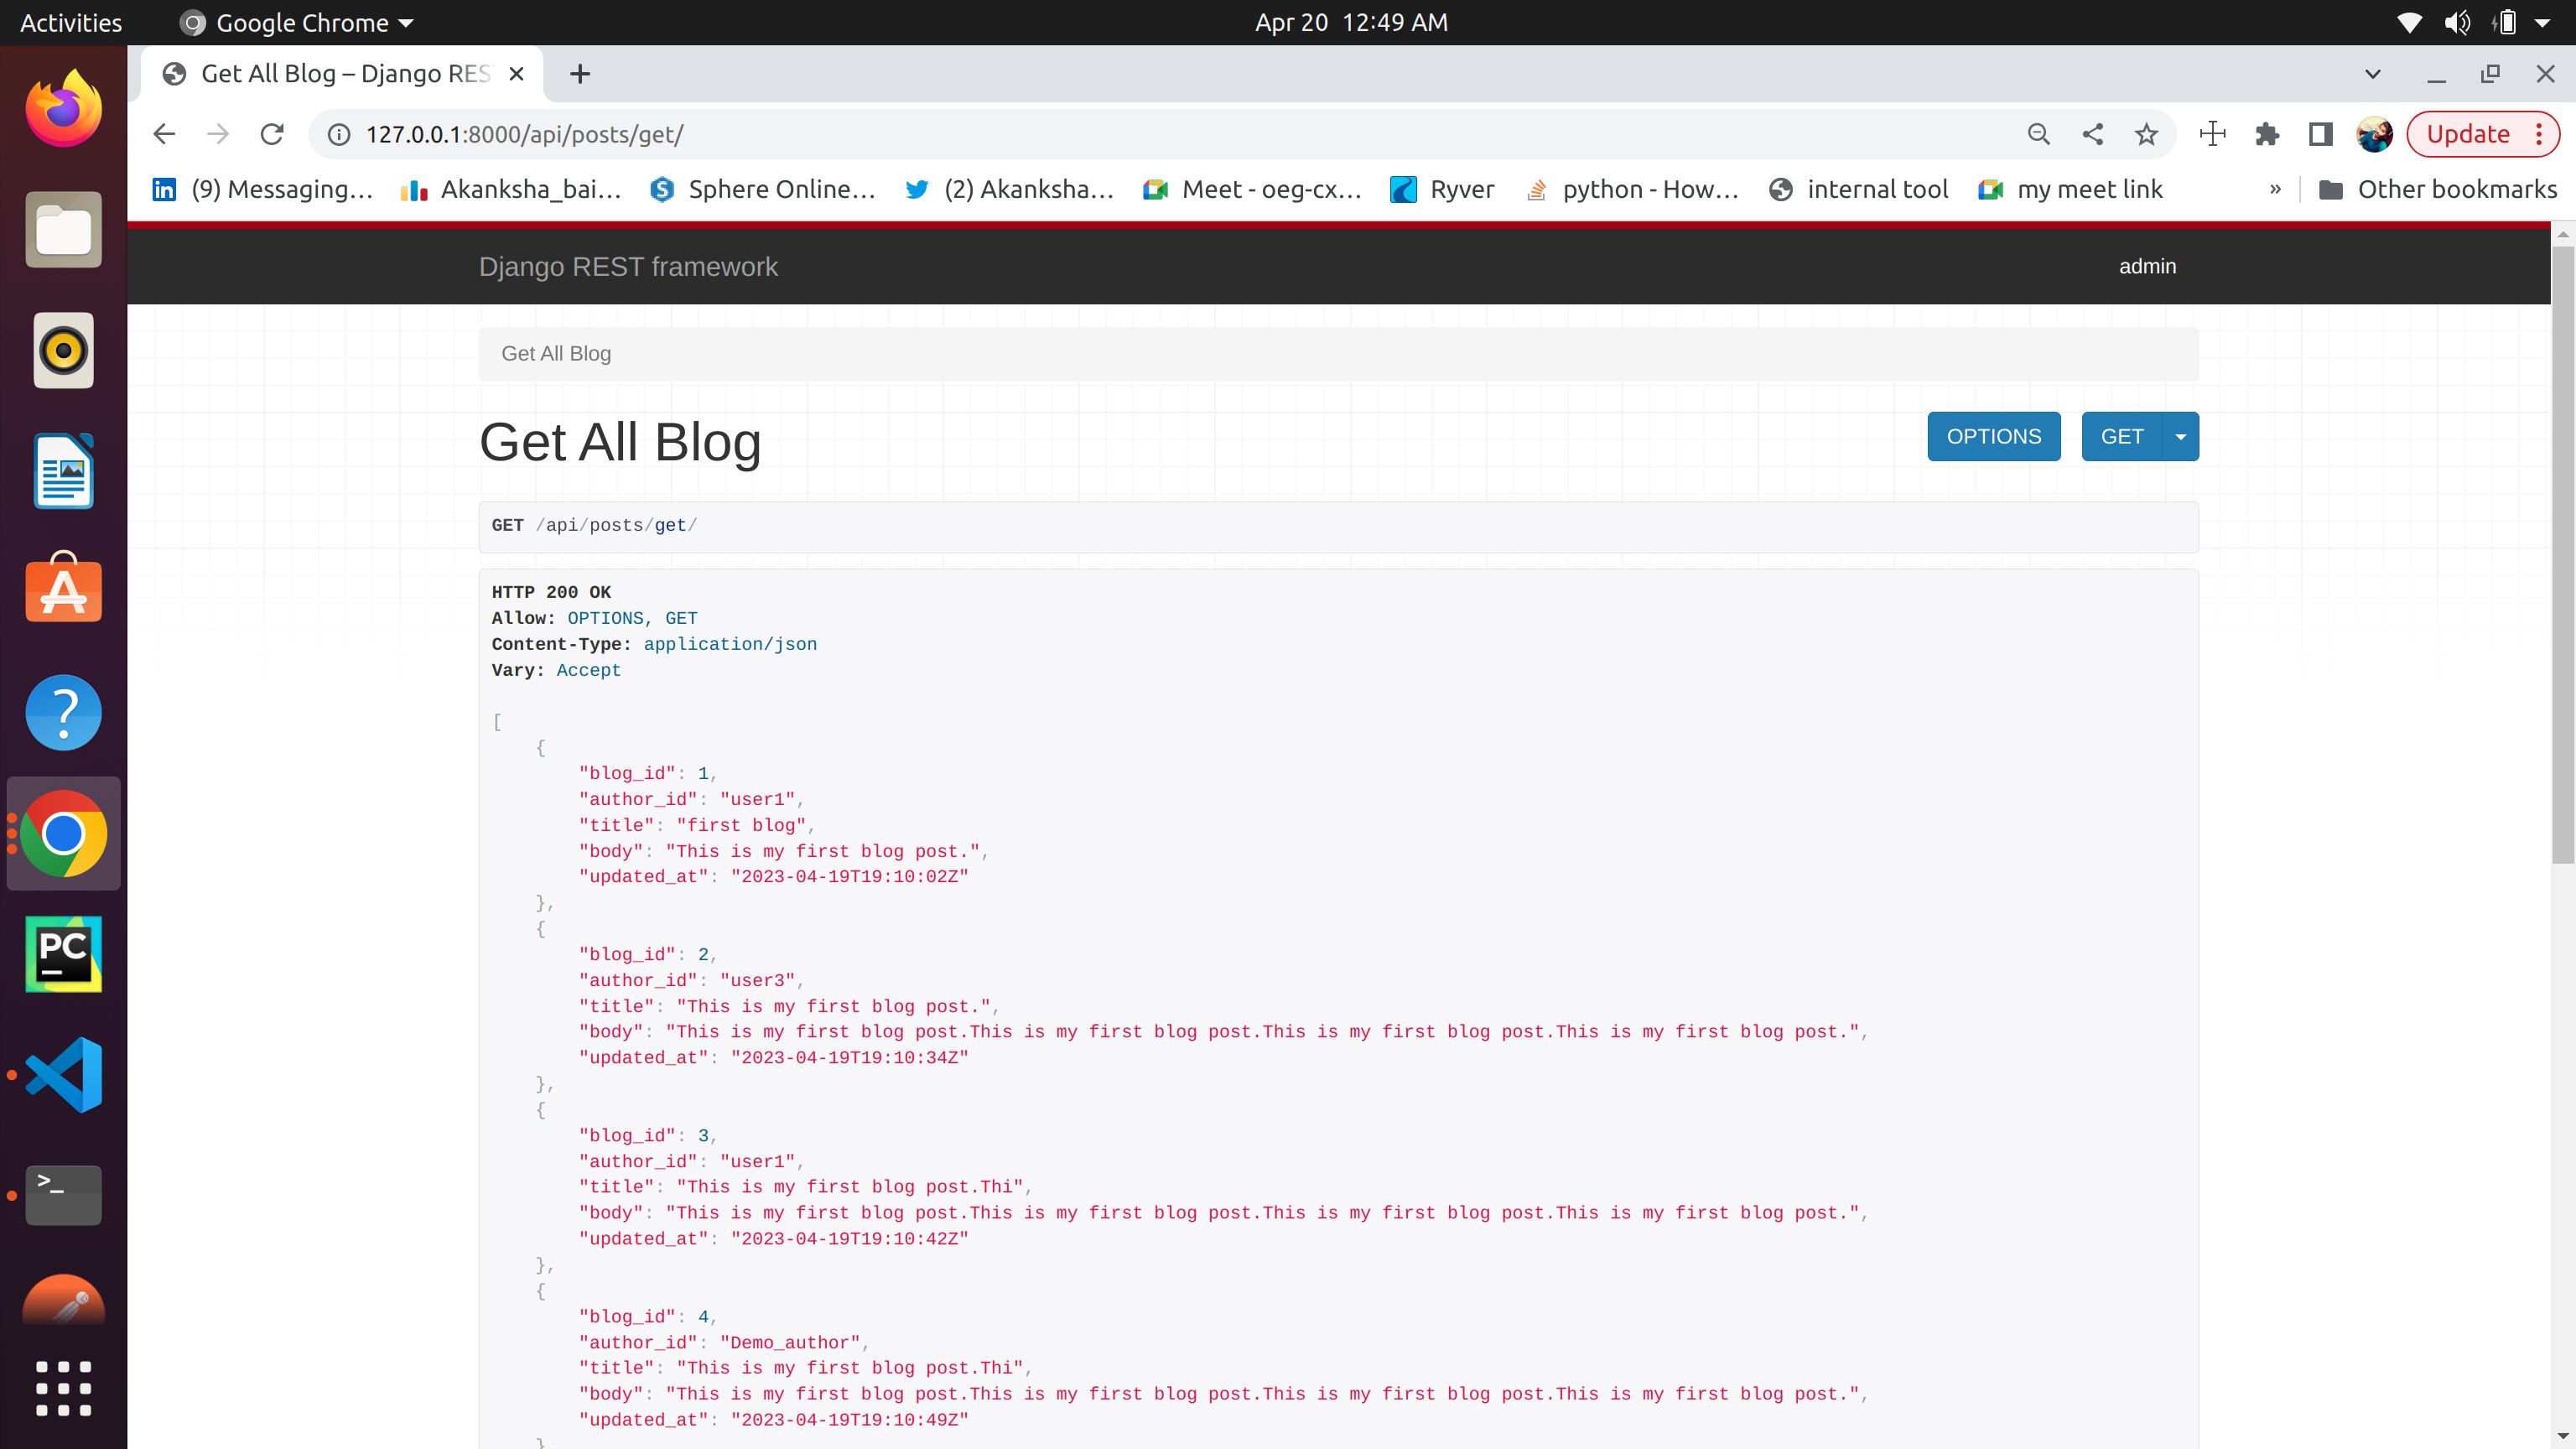
Task: Open the Sphere Online bookmark
Action: point(764,189)
